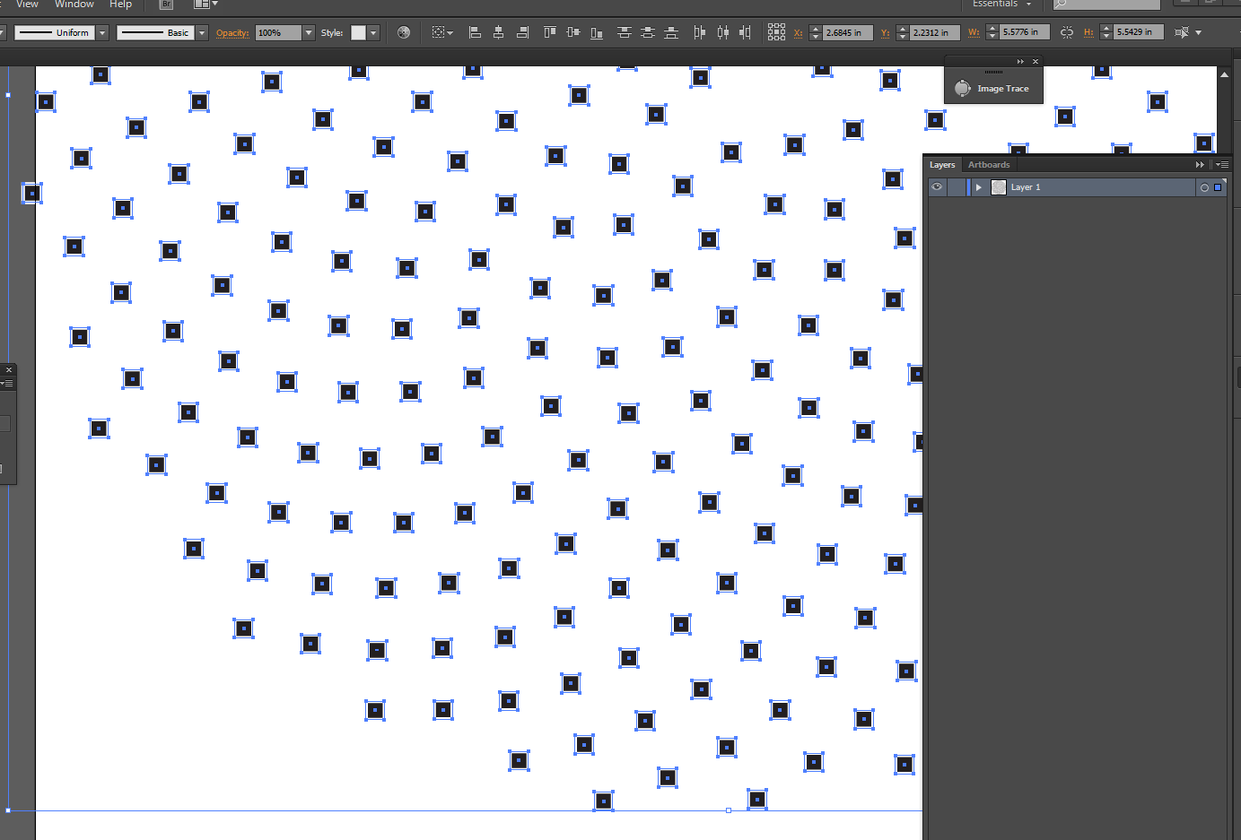Open the Uniform variable width profile dropdown
Screen dimensions: 1241x840
(x=102, y=32)
